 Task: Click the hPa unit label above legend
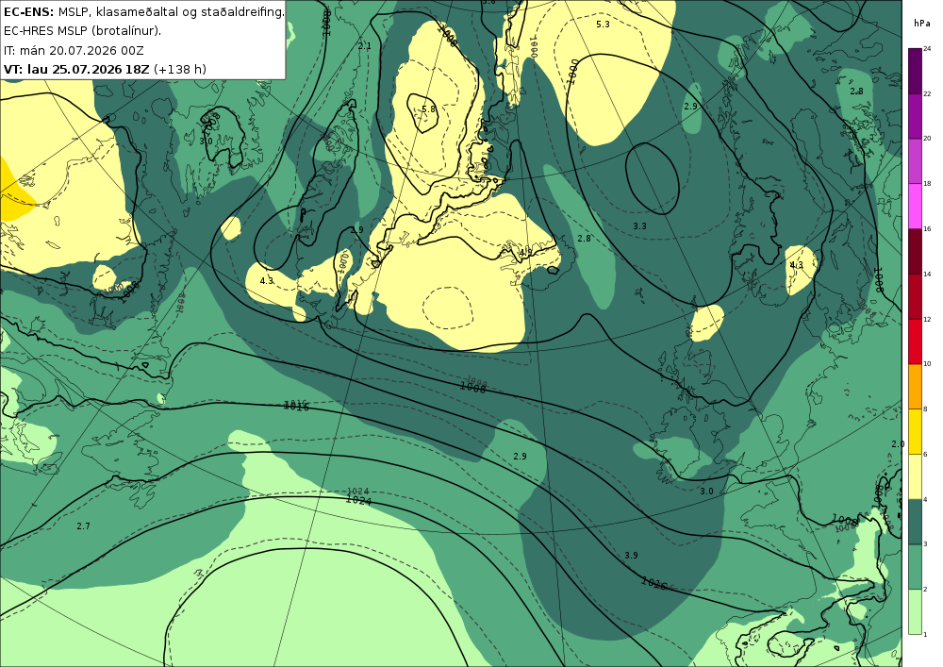[x=921, y=24]
